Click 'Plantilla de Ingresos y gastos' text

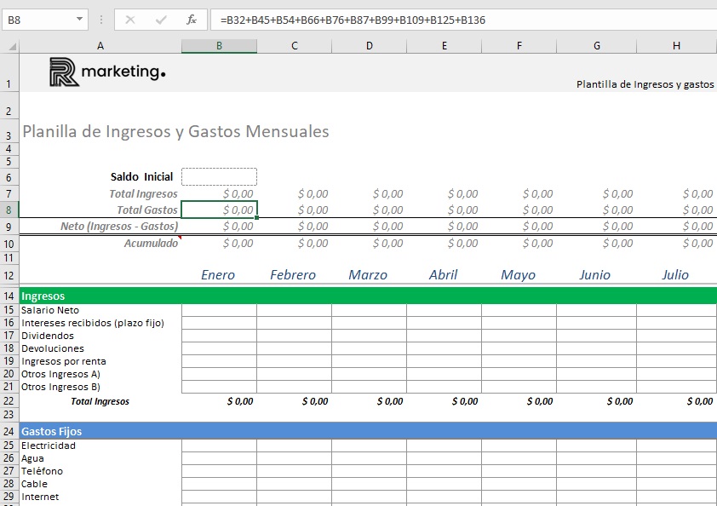point(645,84)
